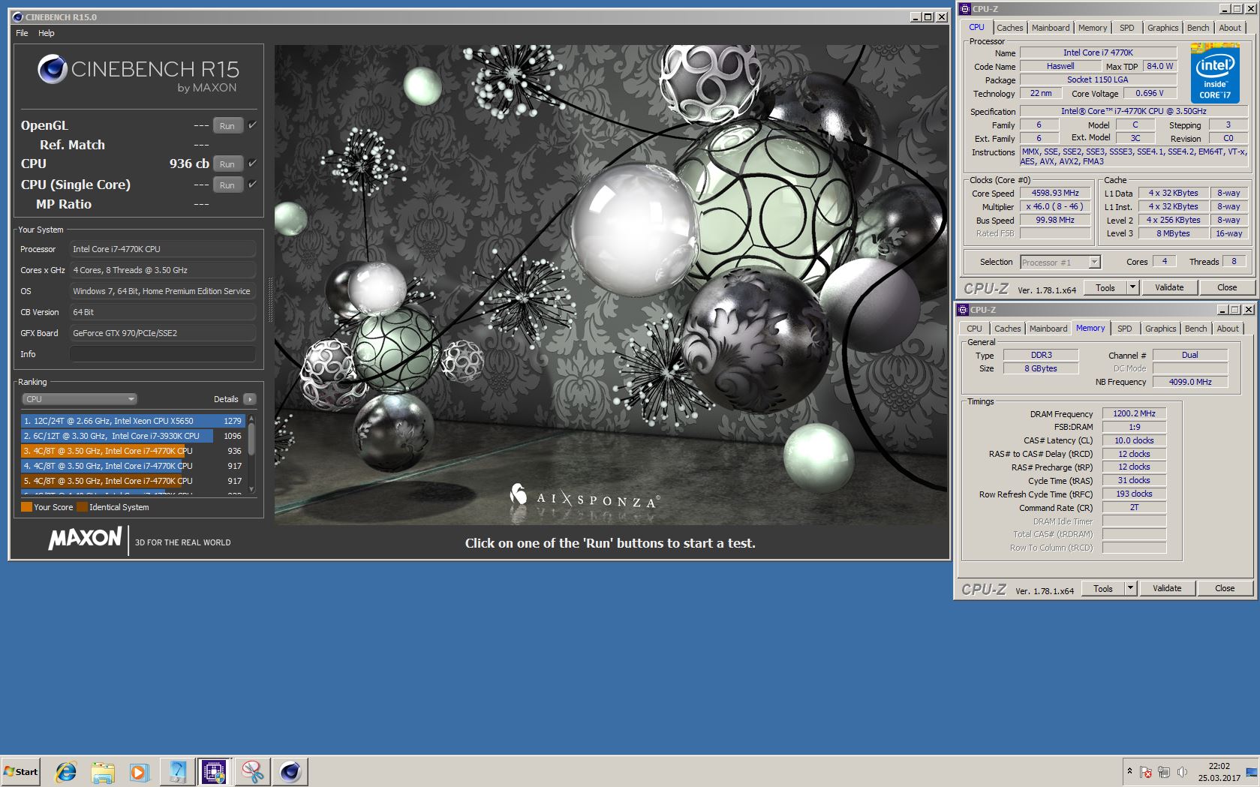Image resolution: width=1260 pixels, height=787 pixels.
Task: Click the Details arrow button in Ranking
Action: (x=250, y=399)
